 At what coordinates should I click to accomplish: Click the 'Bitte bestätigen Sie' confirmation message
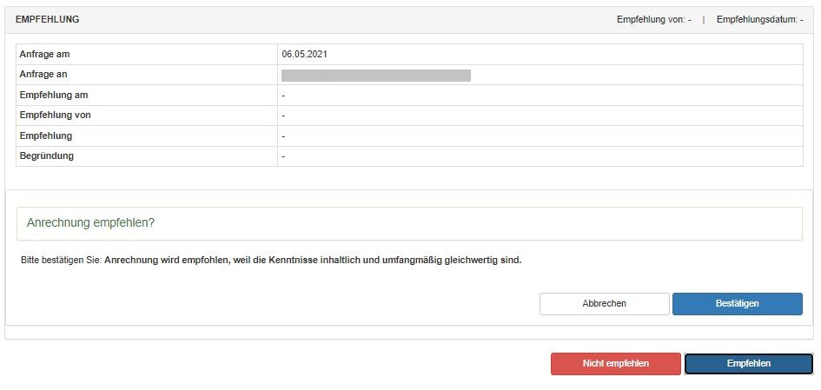[271, 260]
